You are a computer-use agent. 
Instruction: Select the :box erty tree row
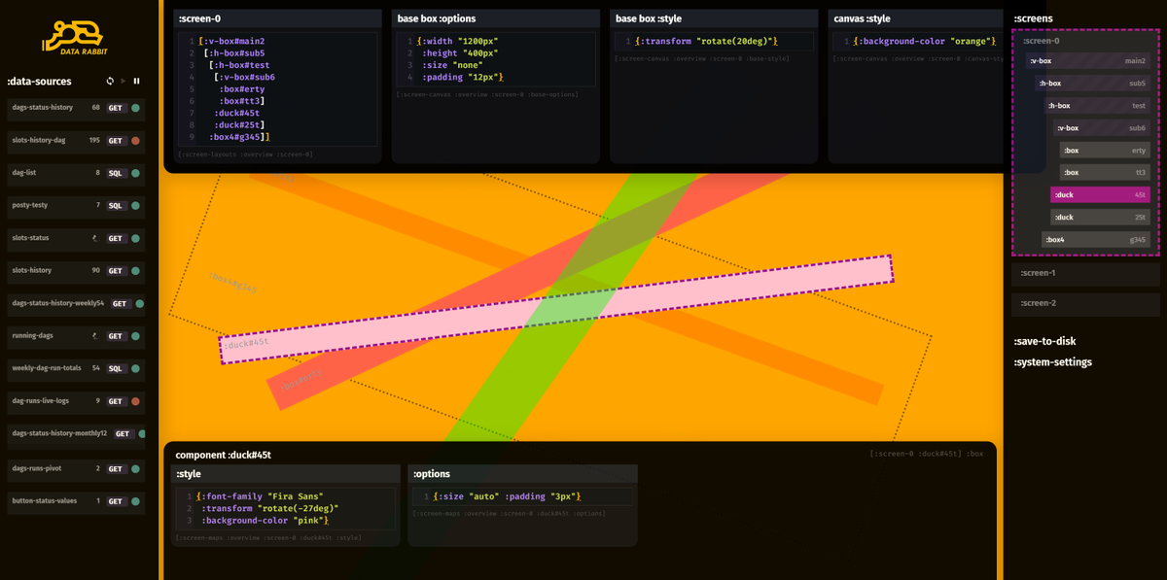[1105, 151]
